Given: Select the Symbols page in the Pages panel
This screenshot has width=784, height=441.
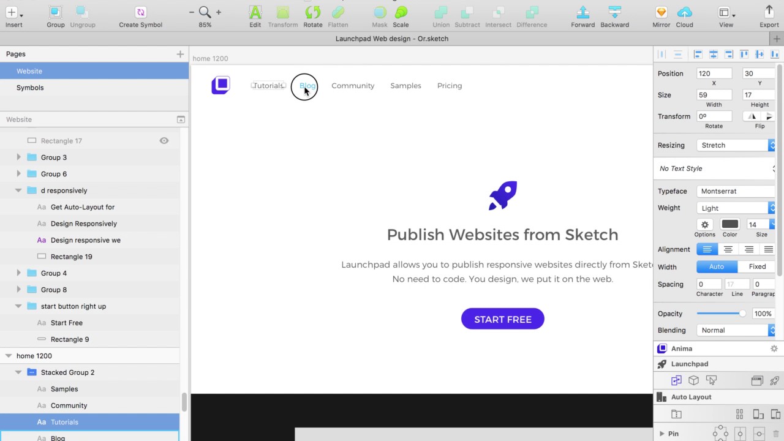Looking at the screenshot, I should point(30,87).
